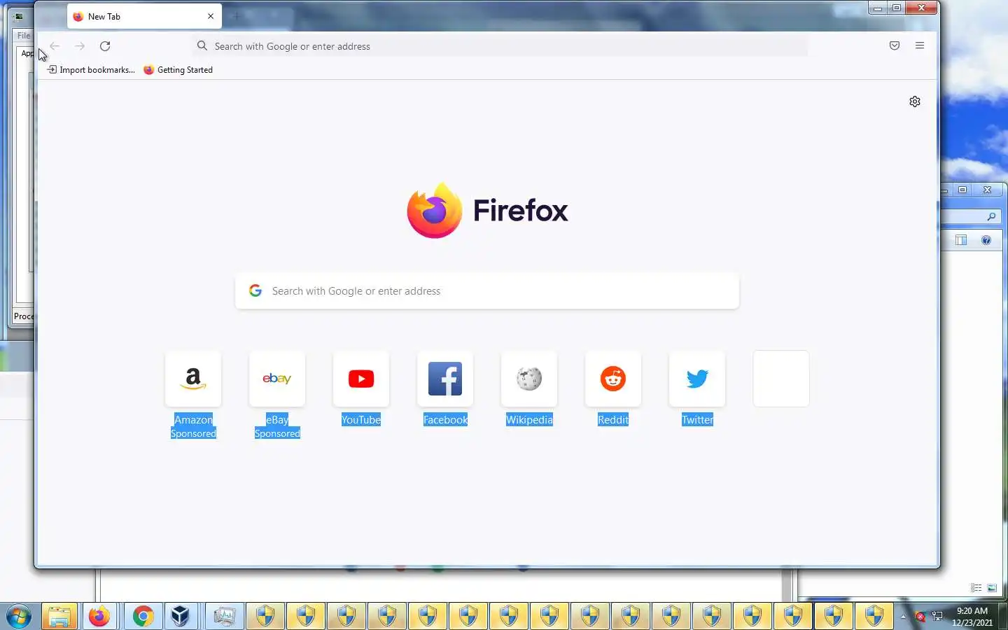Image resolution: width=1008 pixels, height=630 pixels.
Task: Close the New Tab tab
Action: (211, 16)
